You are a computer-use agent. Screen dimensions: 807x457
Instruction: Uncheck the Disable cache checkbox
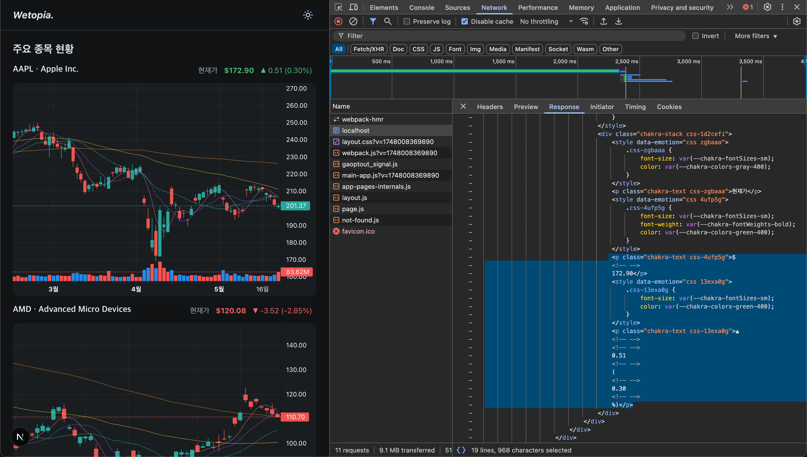pos(465,21)
